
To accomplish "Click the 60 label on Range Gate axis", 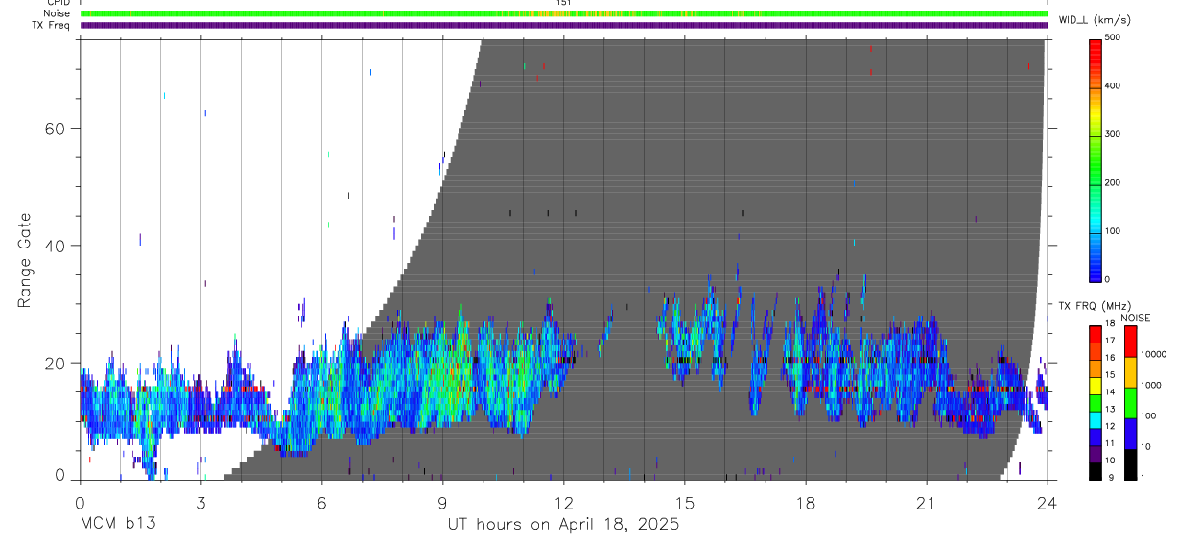I will (53, 128).
